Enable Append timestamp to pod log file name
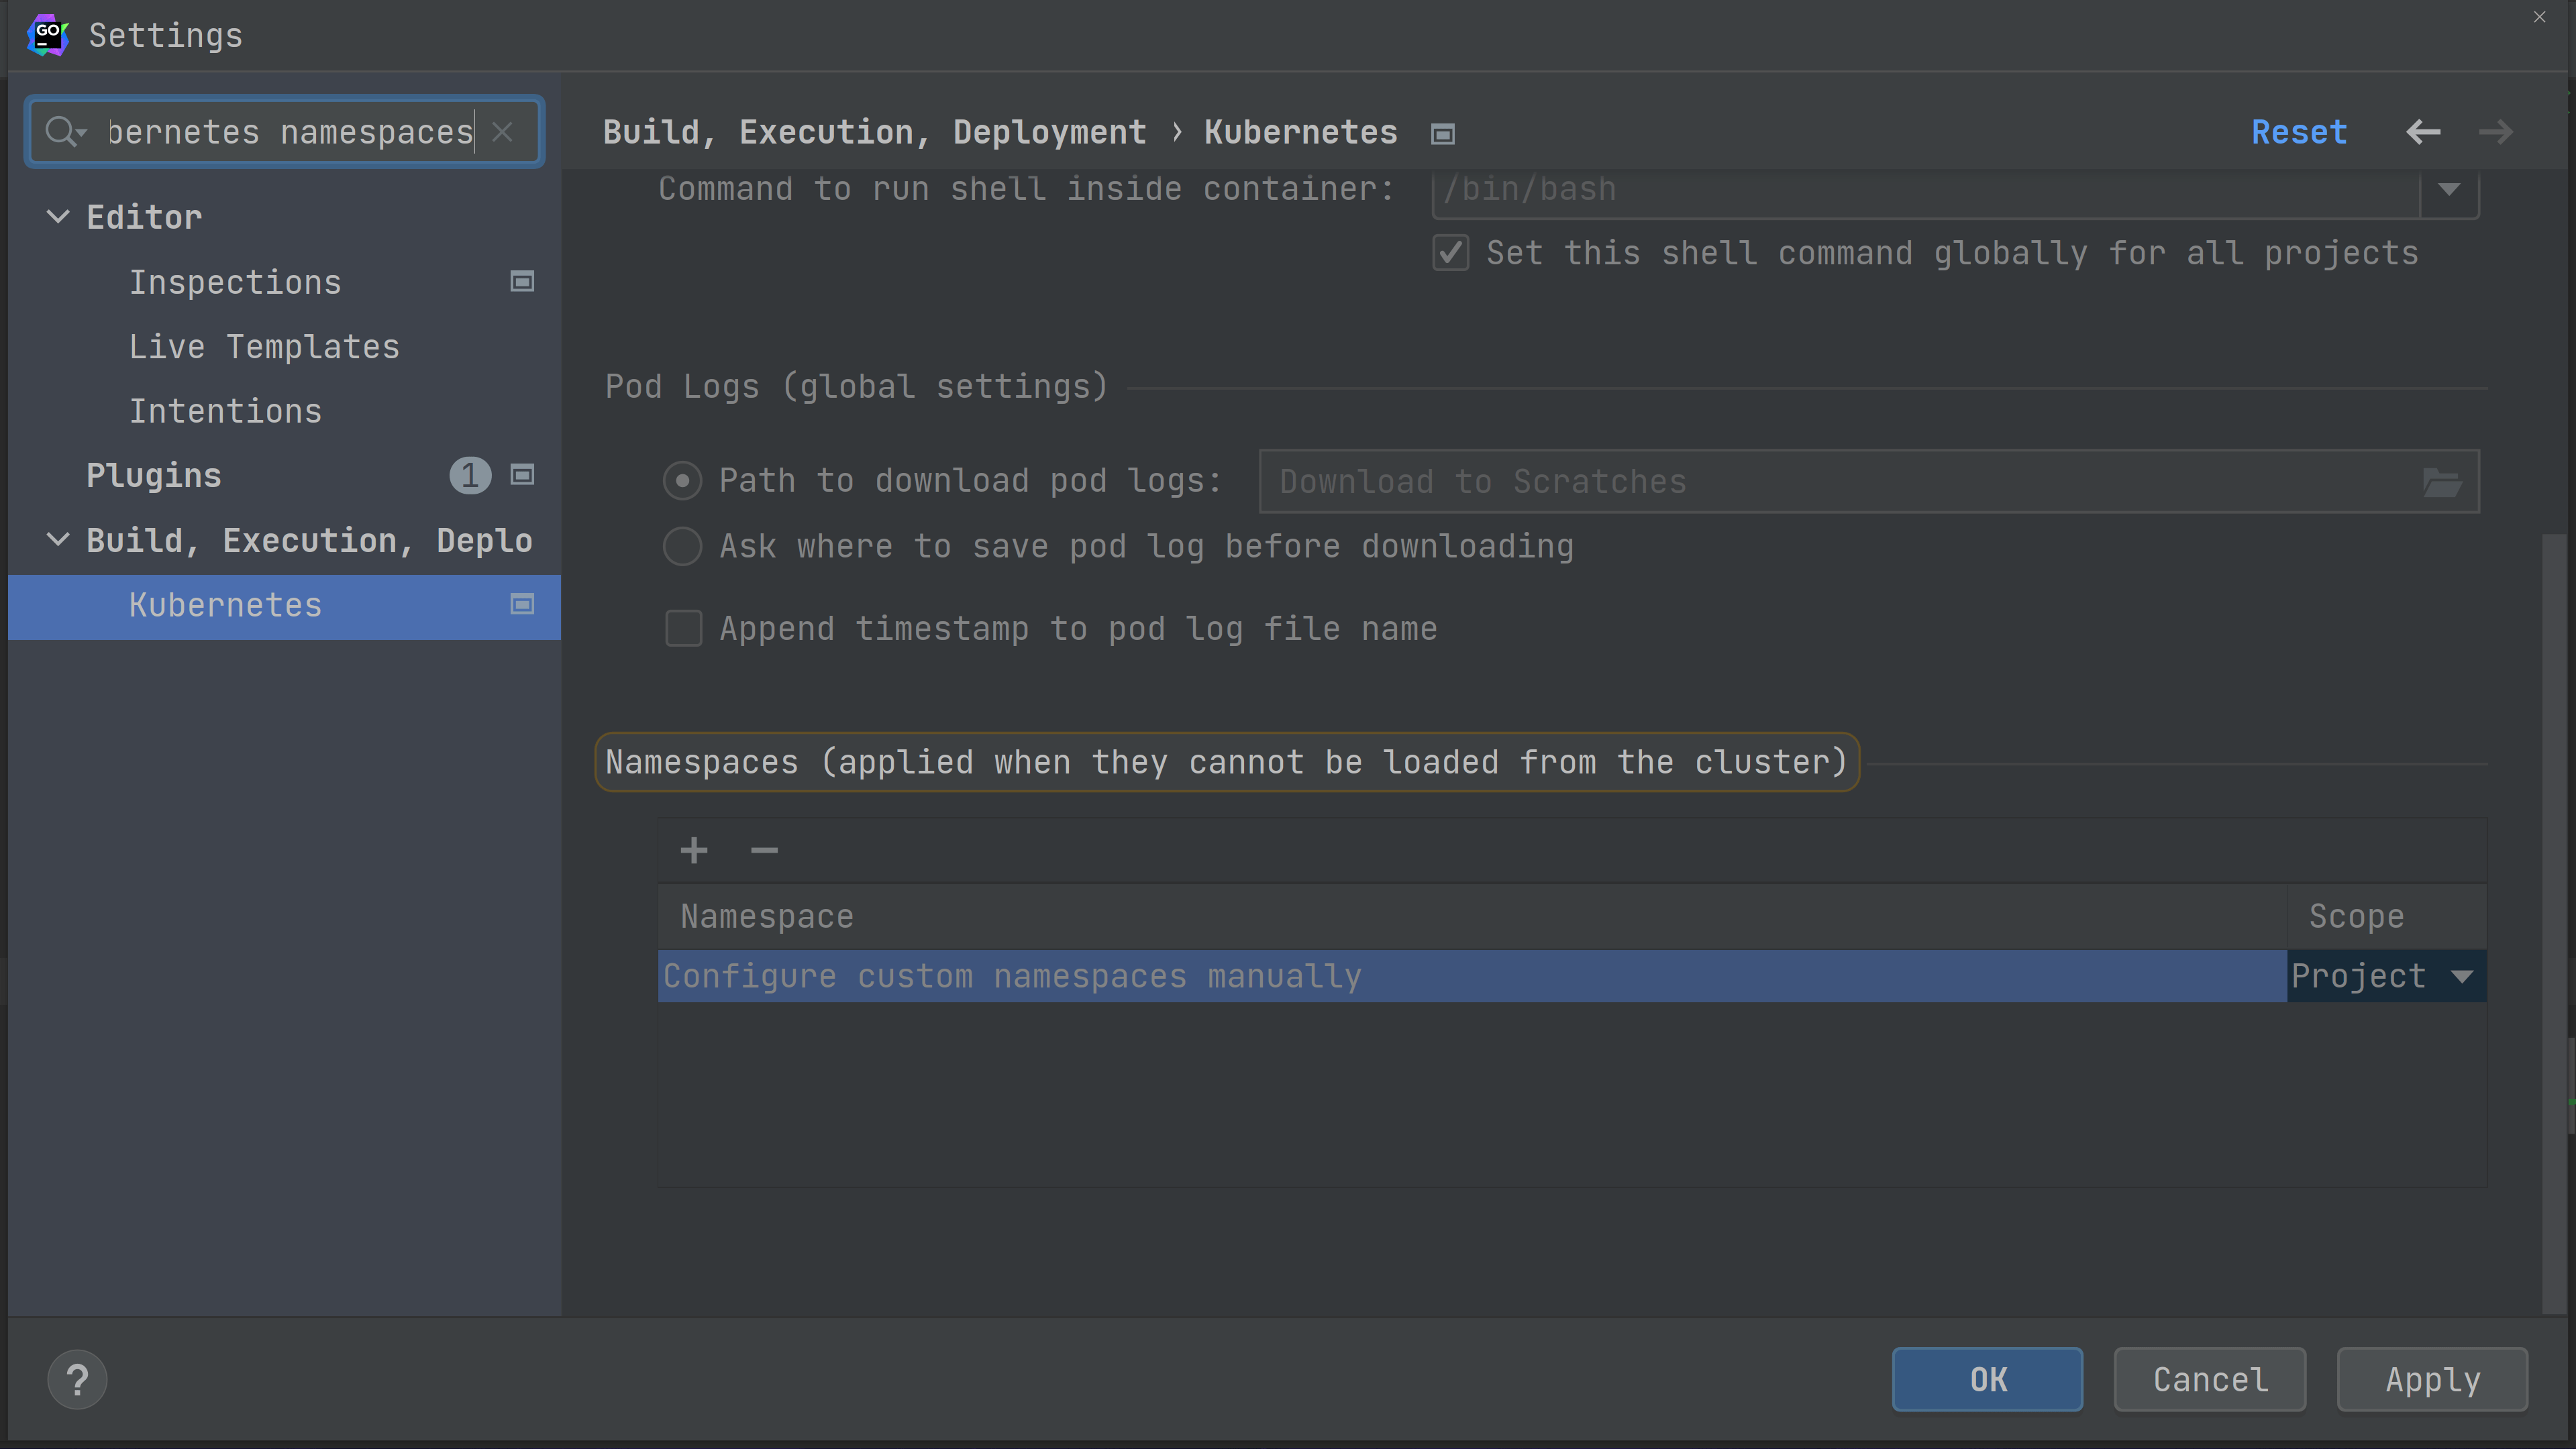 click(x=683, y=628)
